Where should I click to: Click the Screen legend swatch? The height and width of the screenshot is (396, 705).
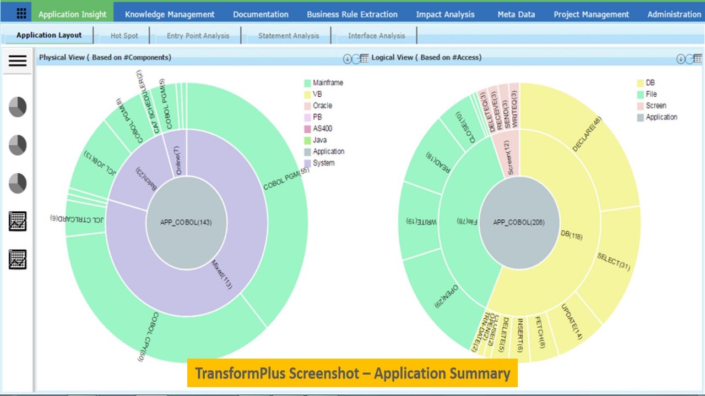(x=641, y=106)
